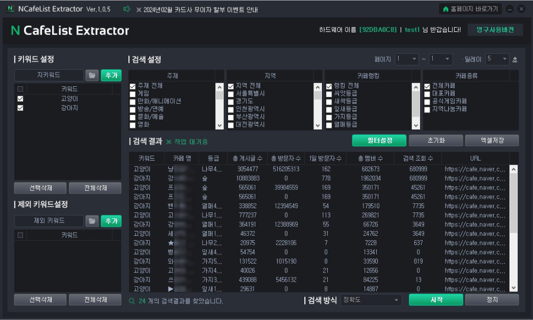The width and height of the screenshot is (533, 320).
Task: Sort results by 1일 방문자 수 column
Action: coord(325,158)
